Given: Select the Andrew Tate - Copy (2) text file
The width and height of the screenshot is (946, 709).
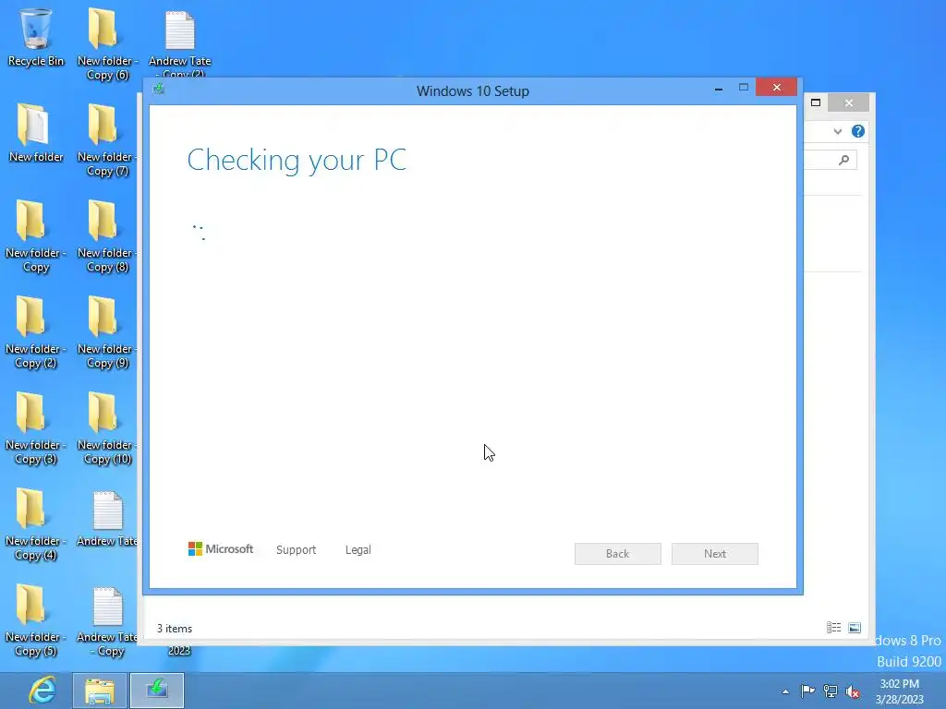Looking at the screenshot, I should pyautogui.click(x=179, y=43).
